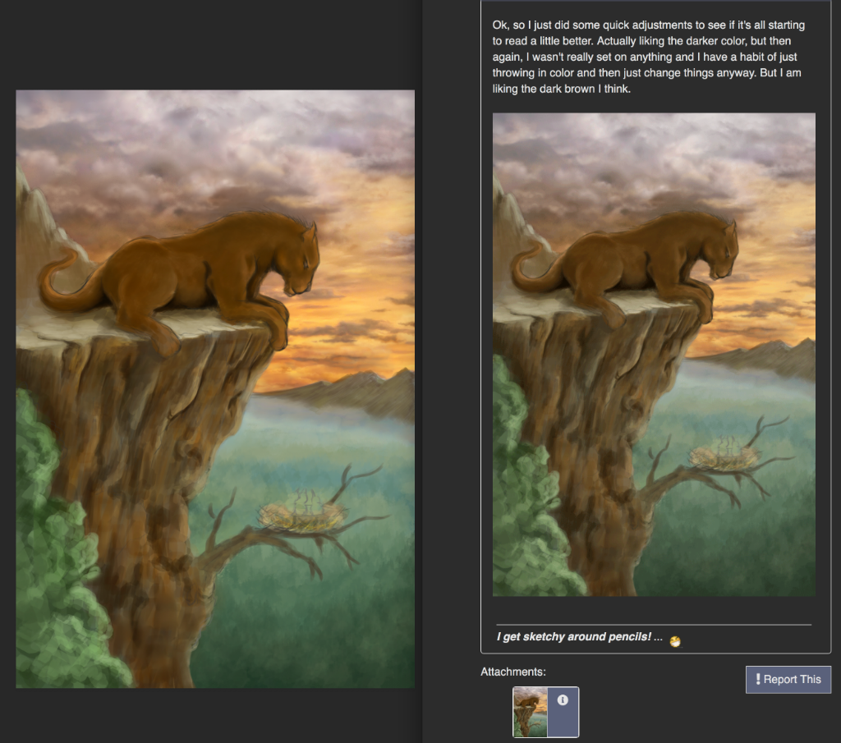Open the embedded painting in the post
The image size is (841, 743).
[x=654, y=355]
